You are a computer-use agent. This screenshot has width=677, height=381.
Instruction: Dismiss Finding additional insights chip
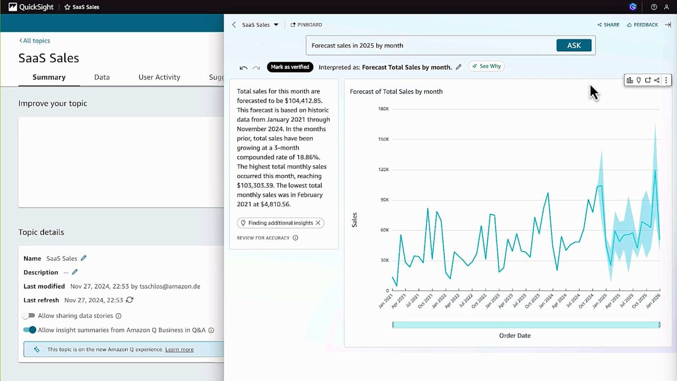click(x=318, y=223)
